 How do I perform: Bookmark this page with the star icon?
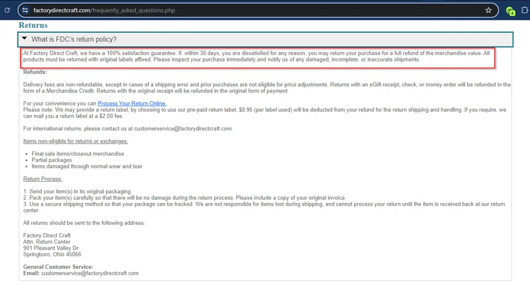click(x=488, y=10)
